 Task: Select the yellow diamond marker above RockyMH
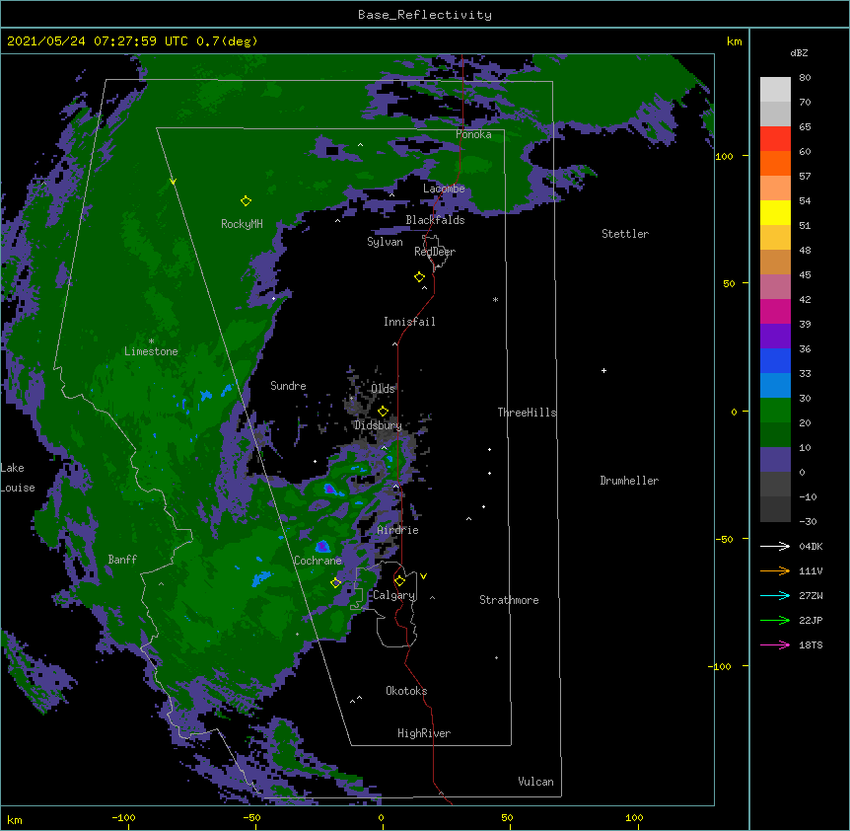pos(246,201)
